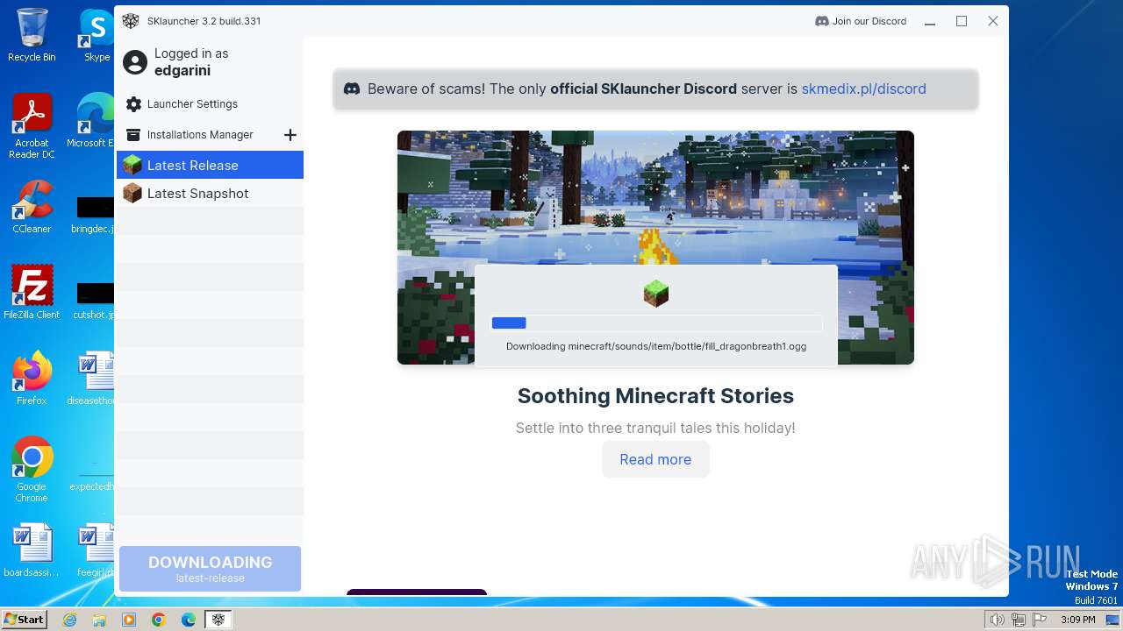Image resolution: width=1123 pixels, height=631 pixels.
Task: Open Acrobat Reader DC desktop shortcut
Action: (x=32, y=126)
